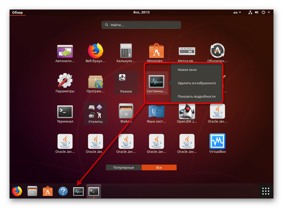Switch to the Популярные (Frequent) view
Screen dimensions: 283x208
coord(123,168)
